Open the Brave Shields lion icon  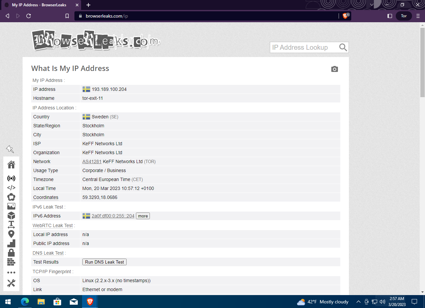(x=346, y=16)
